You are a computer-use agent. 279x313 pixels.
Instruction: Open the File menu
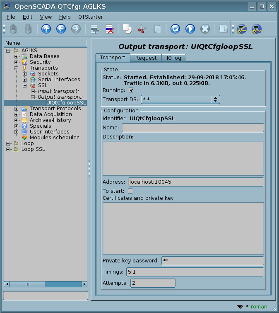pyautogui.click(x=11, y=17)
